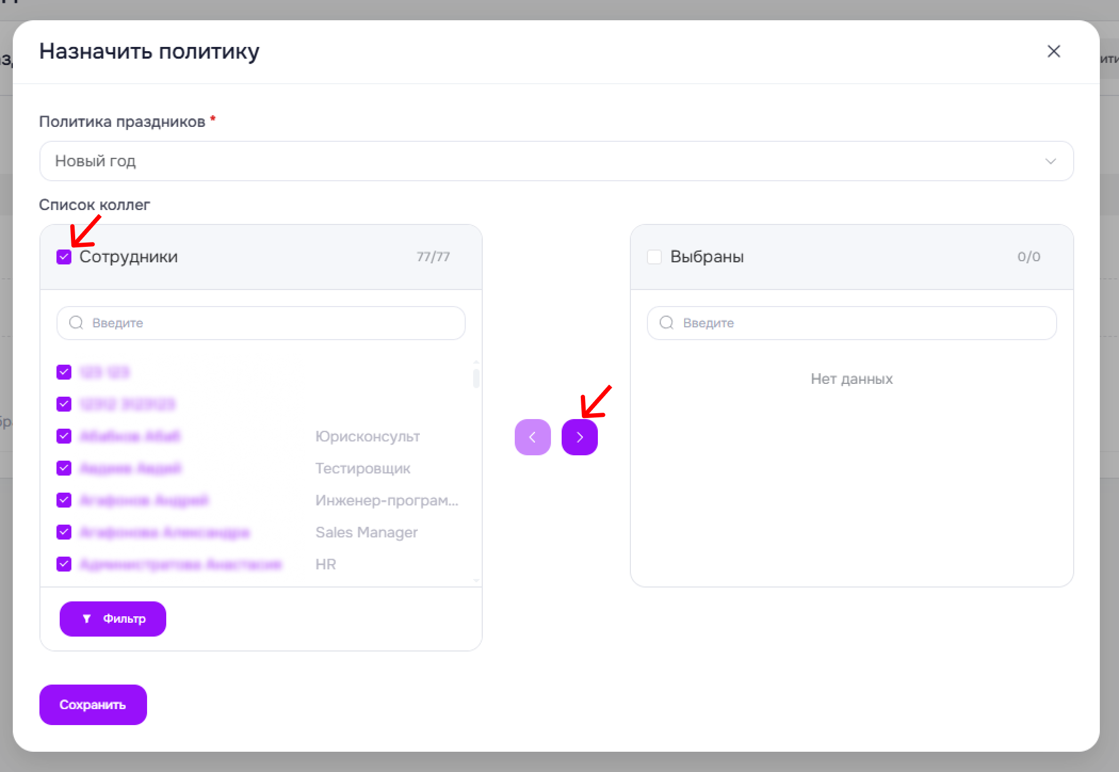Select the Инженер-програм... employee row
The image size is (1119, 772).
tap(258, 500)
